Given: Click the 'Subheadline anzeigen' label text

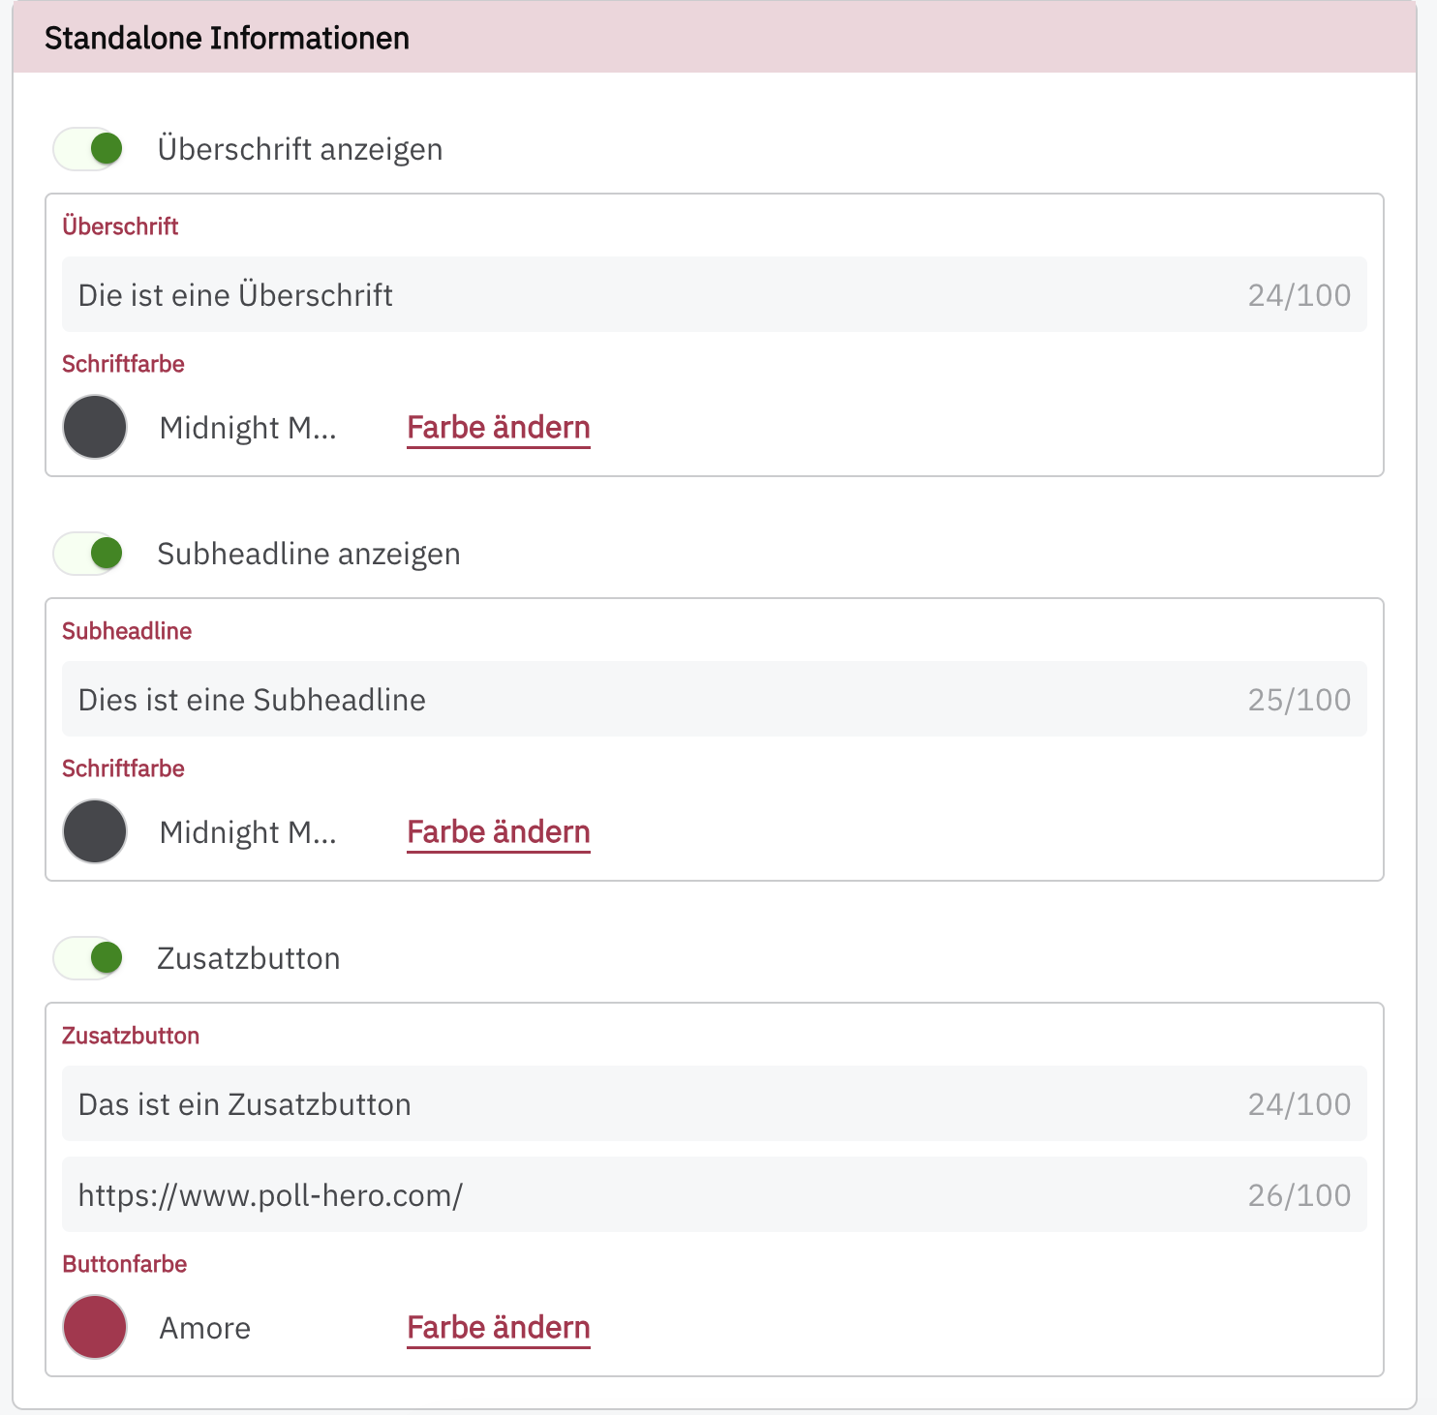Looking at the screenshot, I should click(x=308, y=554).
